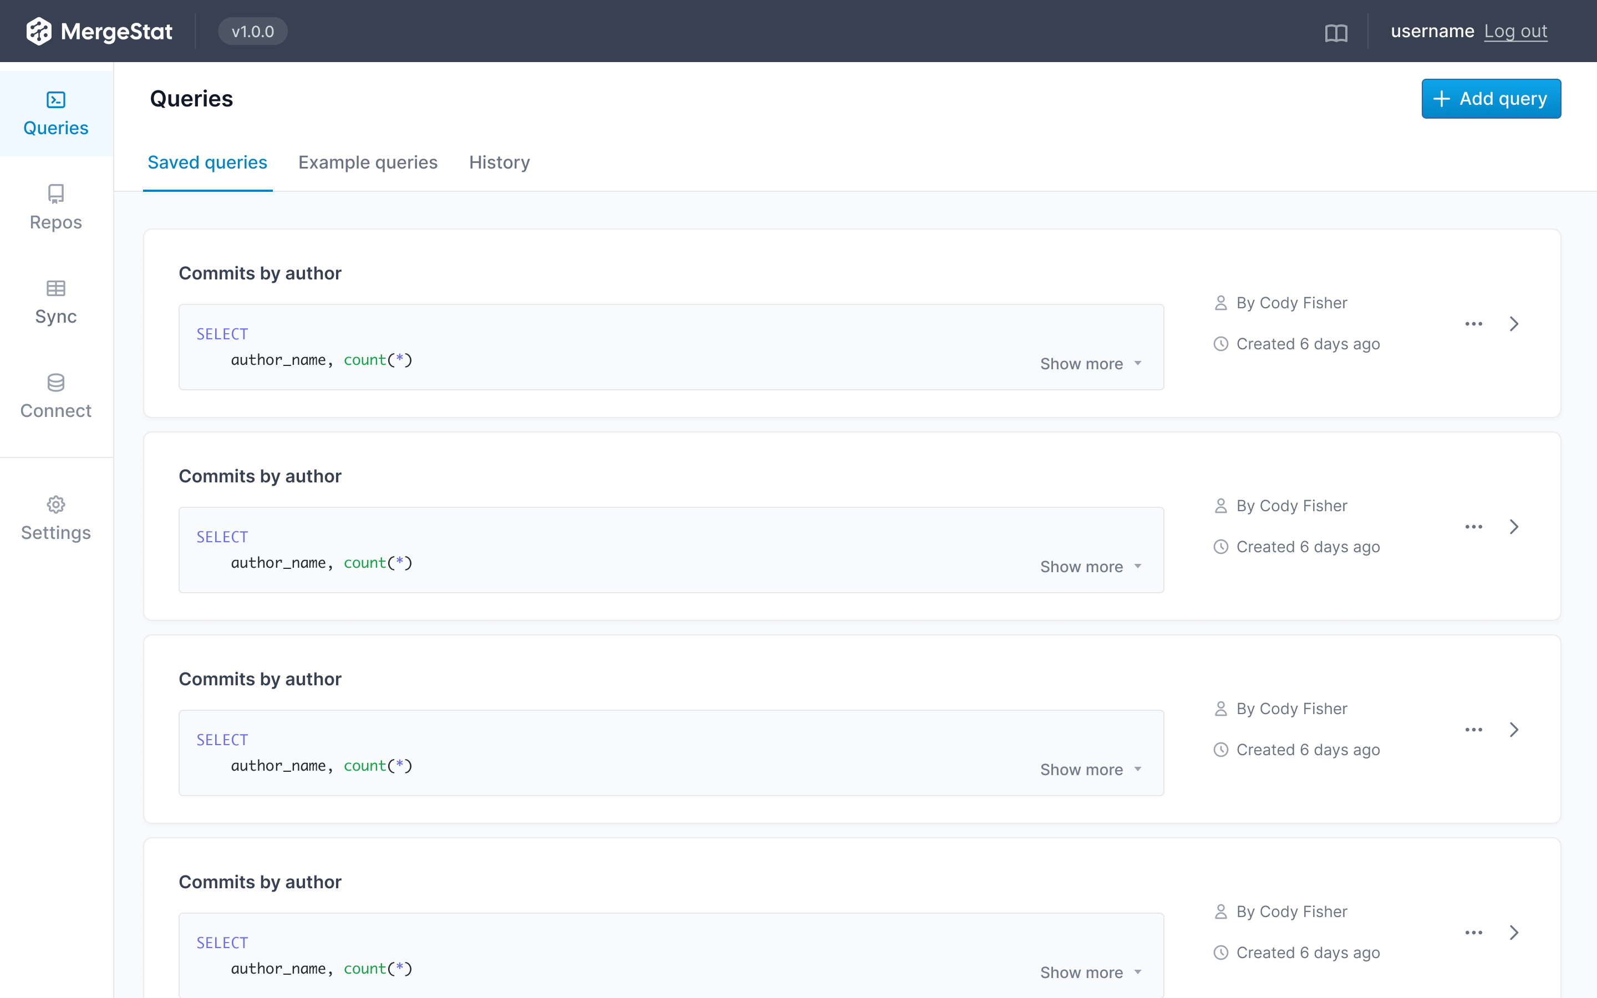Image resolution: width=1597 pixels, height=998 pixels.
Task: Click the user icon beside Cody Fisher
Action: pyautogui.click(x=1222, y=302)
